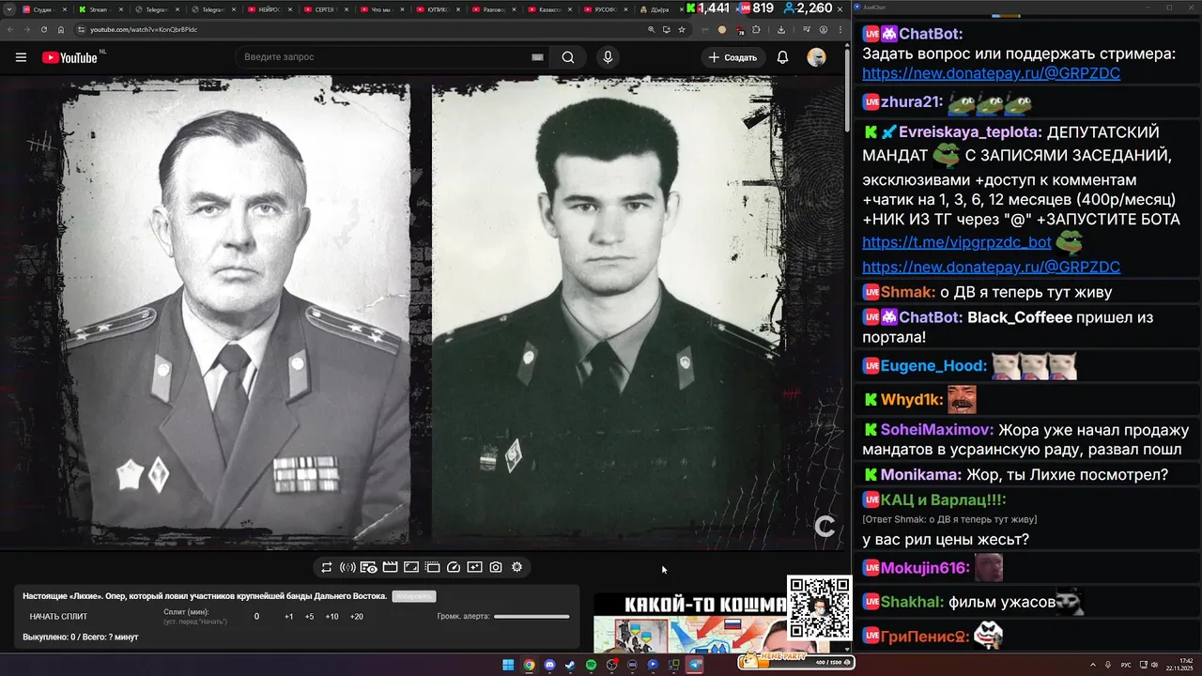1202x676 pixels.
Task: Click the loop icon in the player toolbar
Action: pos(327,567)
